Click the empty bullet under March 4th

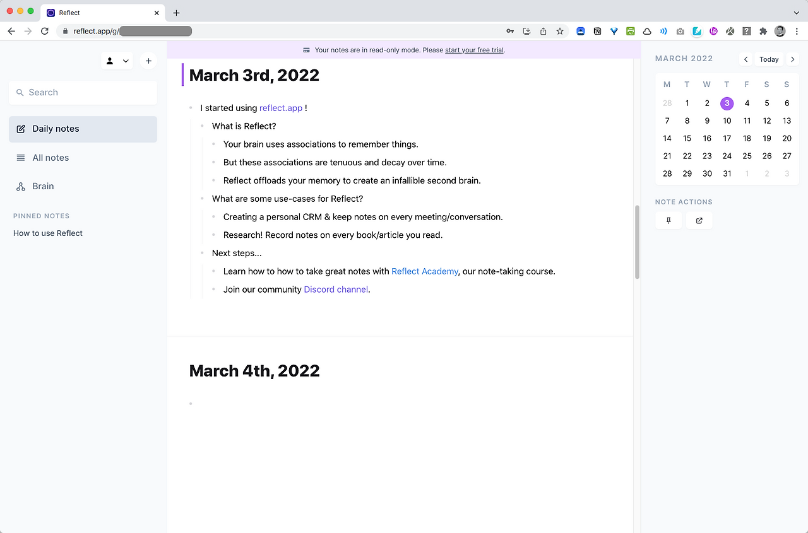point(191,404)
